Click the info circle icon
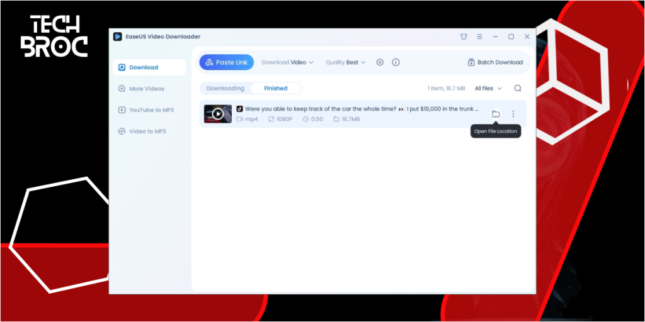Image resolution: width=645 pixels, height=322 pixels. click(396, 62)
